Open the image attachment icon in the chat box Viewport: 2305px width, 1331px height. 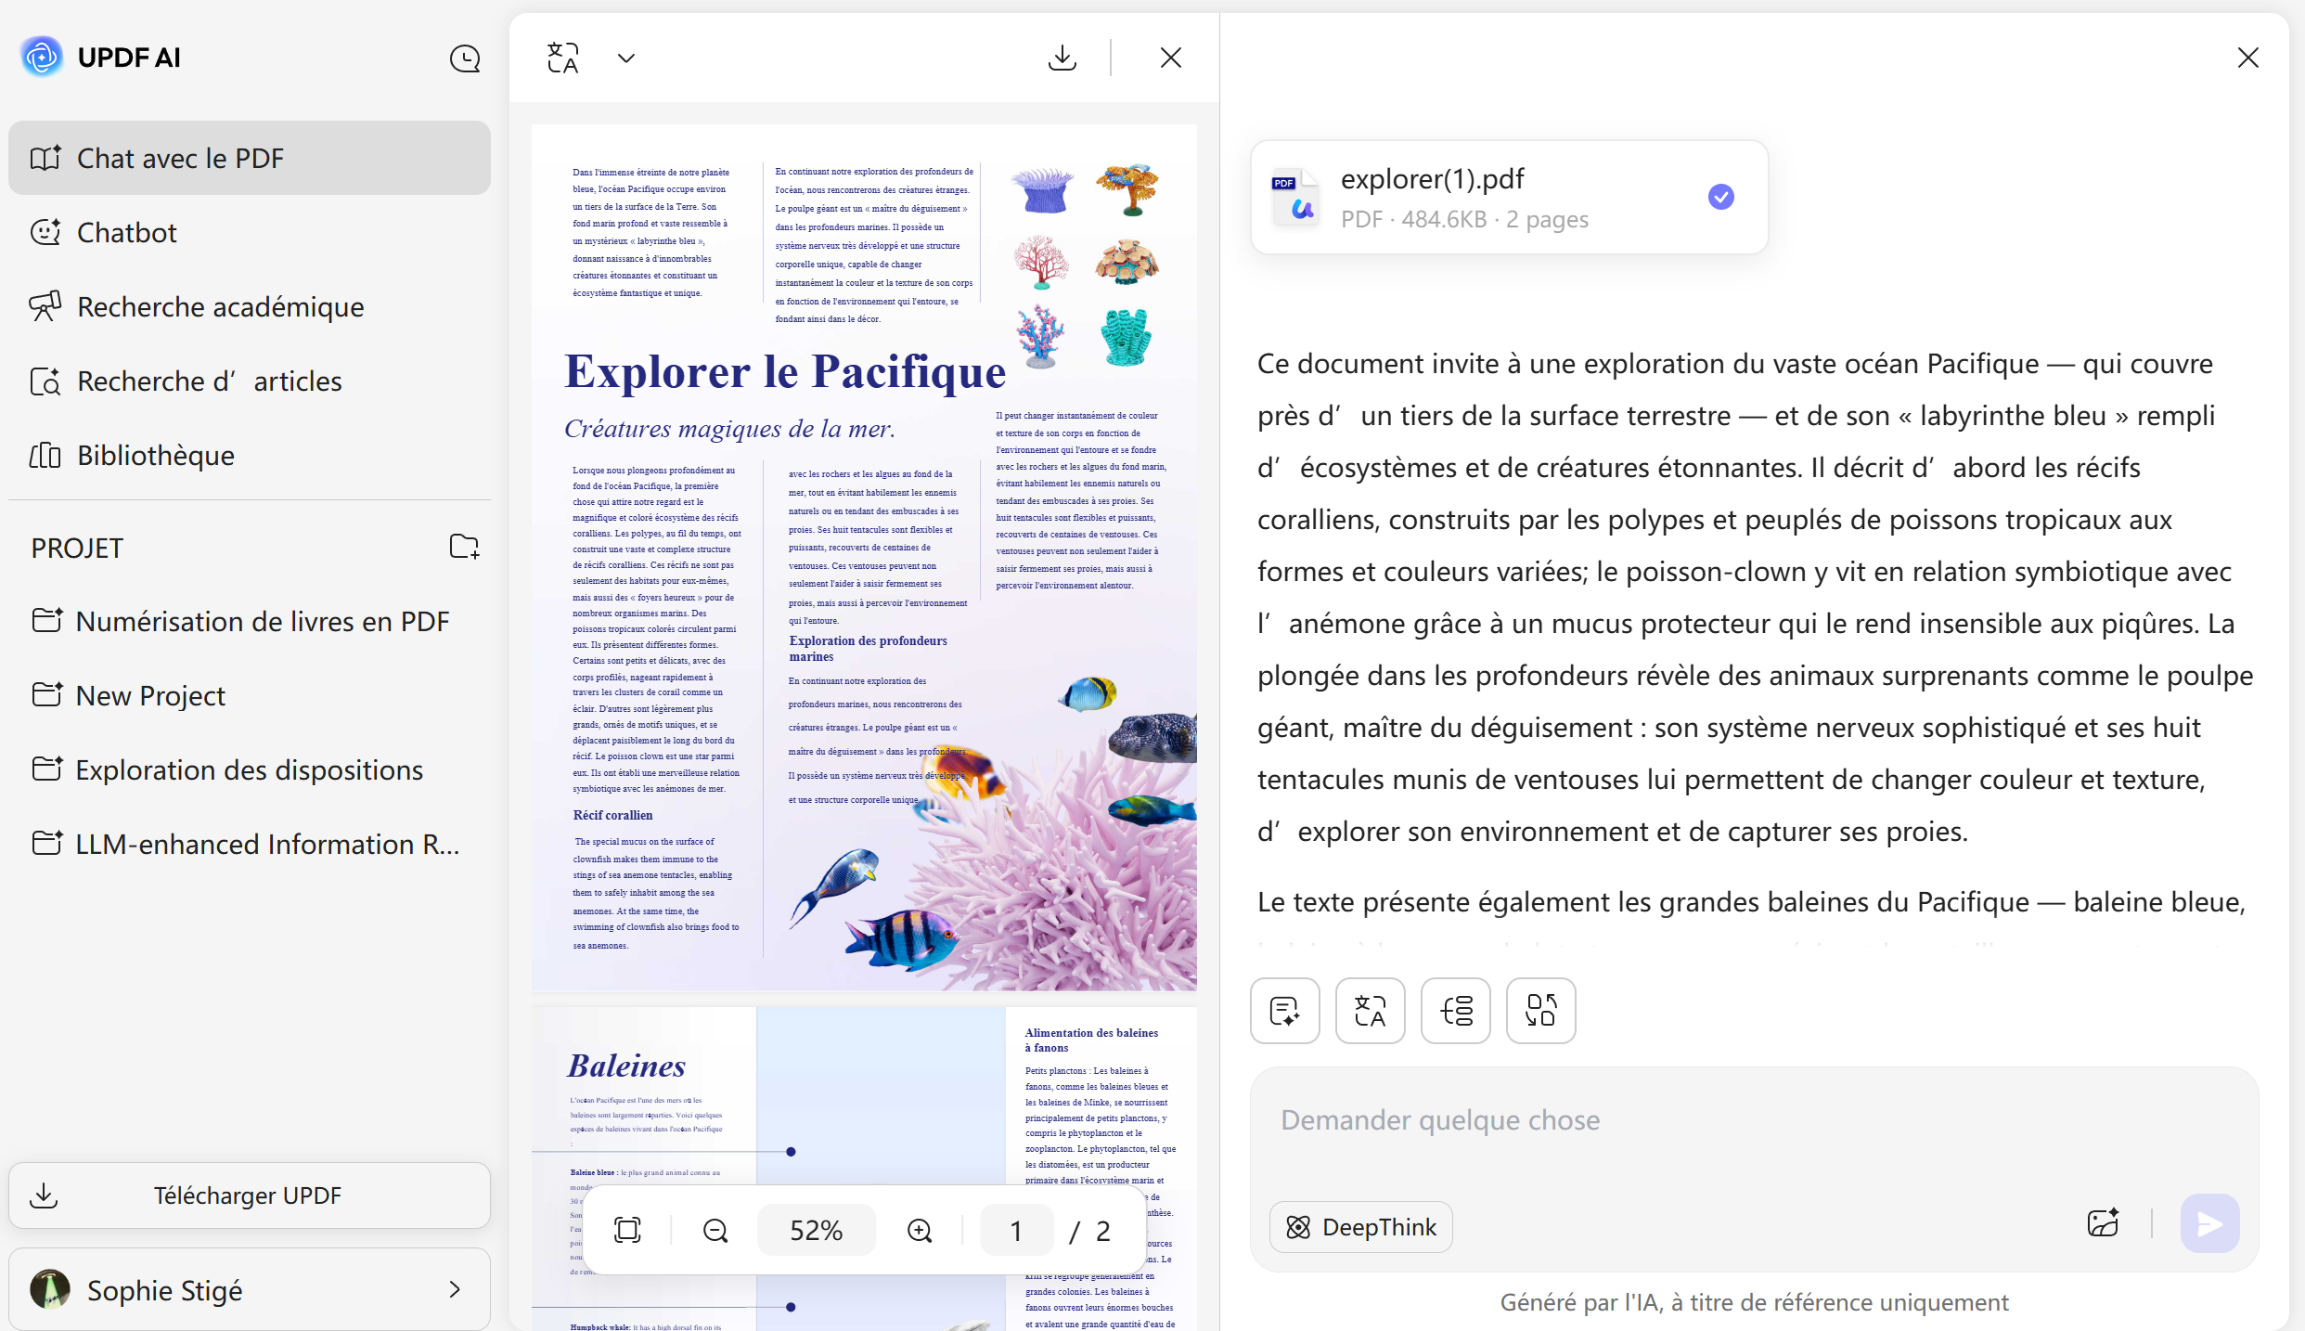click(2103, 1222)
